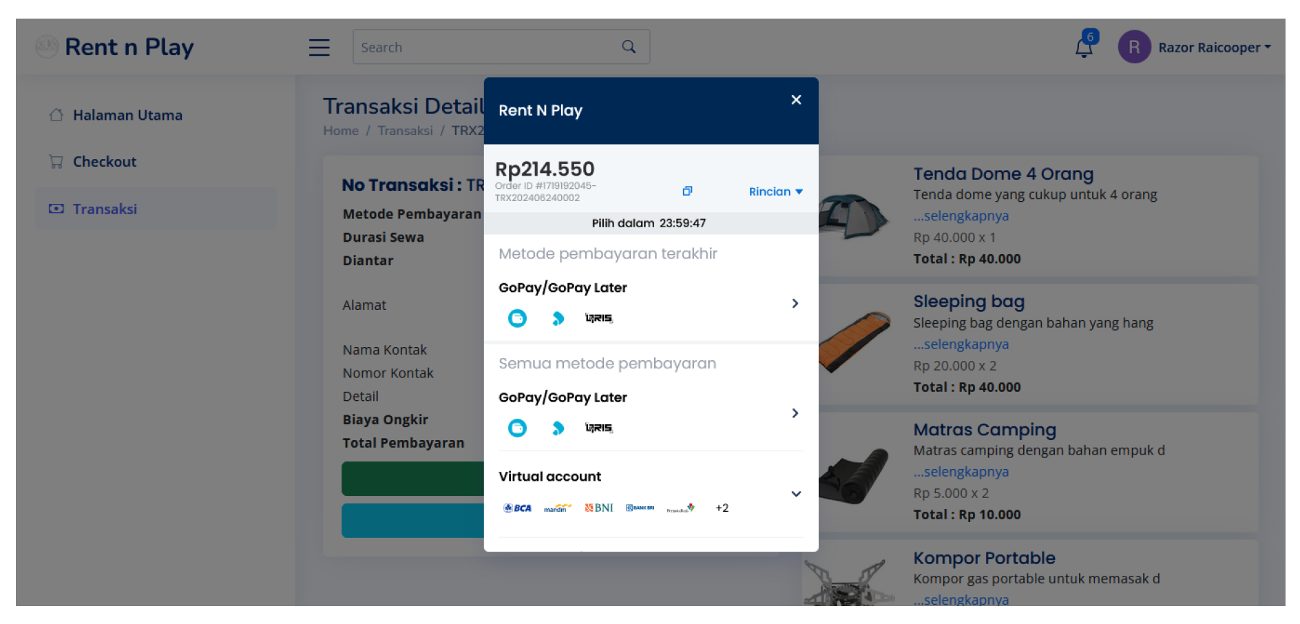Expand the Virtual account payment list
Viewport: 1300px width, 624px height.
(x=796, y=494)
